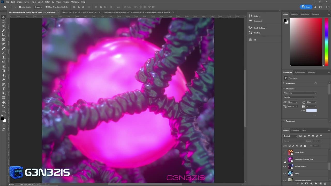Collapse the Paragraph section
The height and width of the screenshot is (186, 331).
[x=284, y=121]
